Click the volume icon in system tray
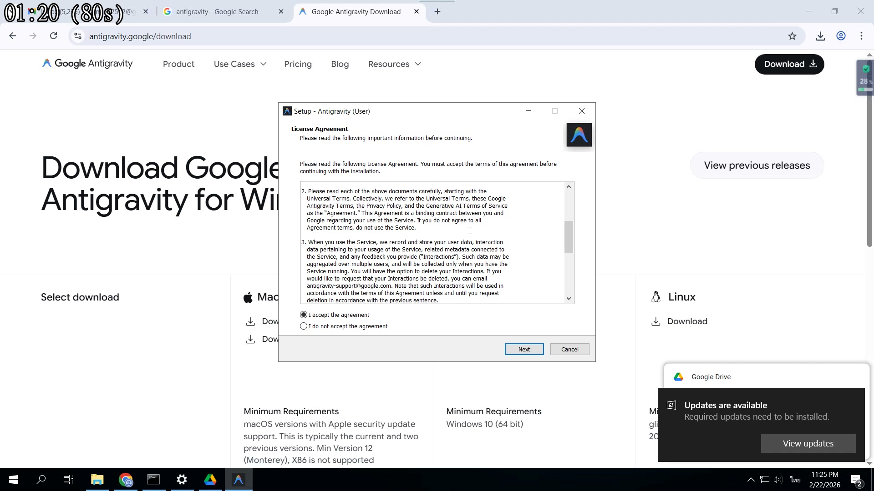The height and width of the screenshot is (491, 874). click(777, 479)
